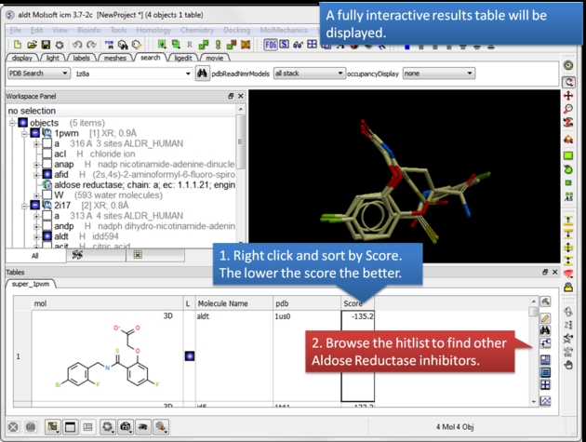
Task: Toggle display checkbox for afid ligand
Action: [47, 174]
